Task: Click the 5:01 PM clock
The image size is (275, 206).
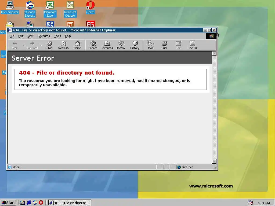Action: pyautogui.click(x=264, y=203)
